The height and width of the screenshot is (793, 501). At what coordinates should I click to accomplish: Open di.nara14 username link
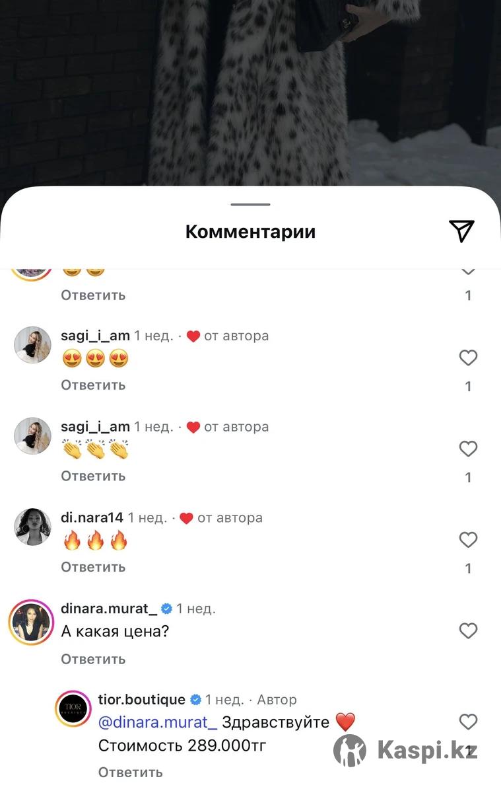(92, 517)
